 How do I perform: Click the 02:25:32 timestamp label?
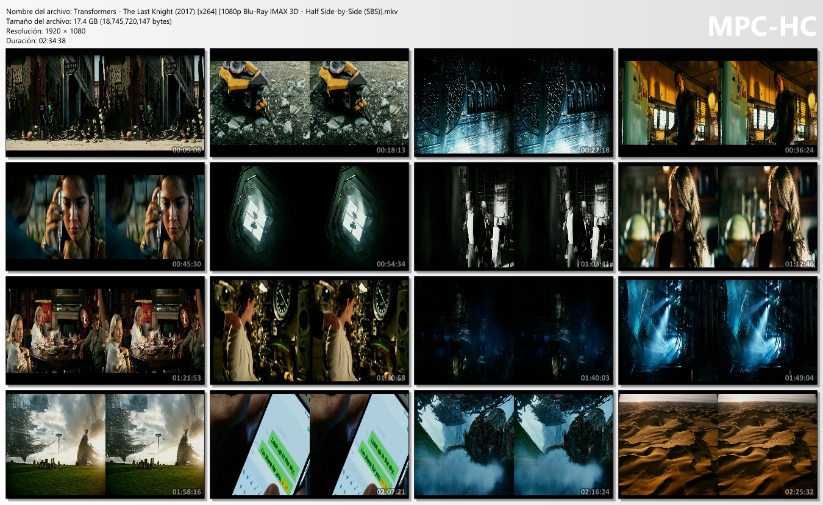click(799, 492)
